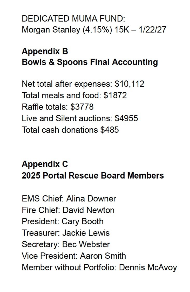Select the Fire Chief David Newton line
Screen dimensions: 190x292
[68, 210]
